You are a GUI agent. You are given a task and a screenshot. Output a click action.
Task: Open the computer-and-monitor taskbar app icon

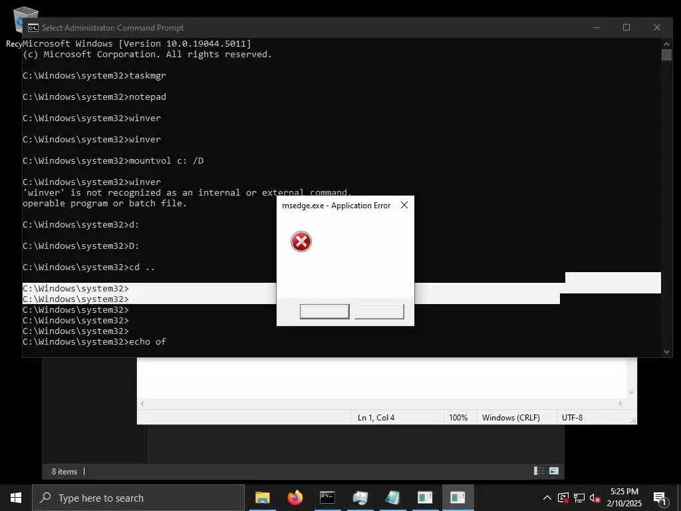360,498
